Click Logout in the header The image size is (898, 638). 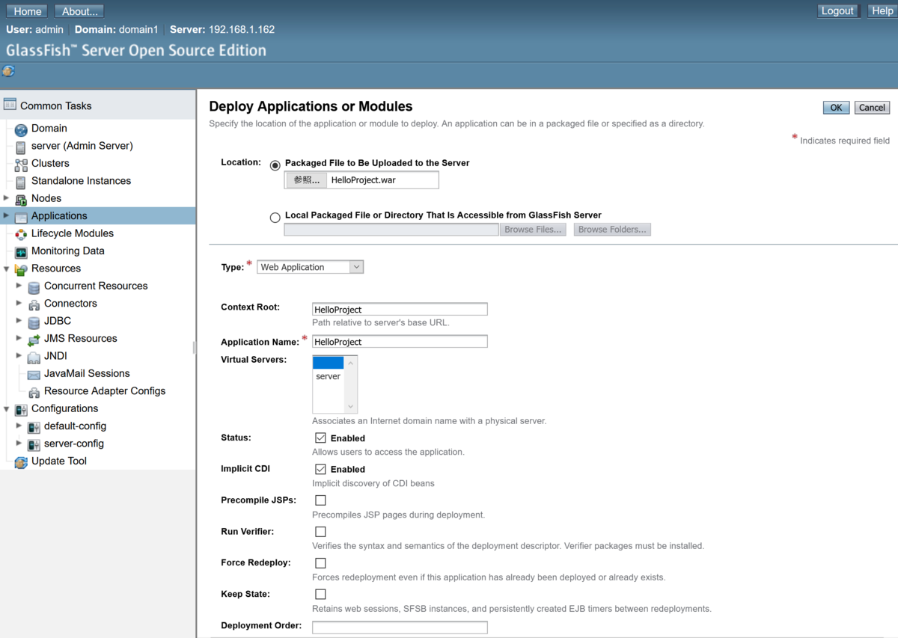coord(837,10)
